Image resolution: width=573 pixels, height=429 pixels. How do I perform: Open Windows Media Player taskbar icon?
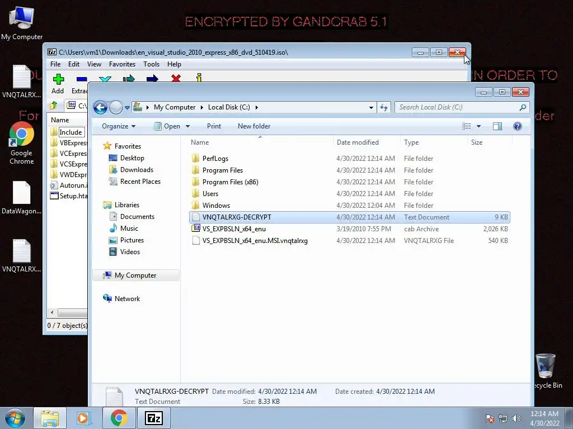[84, 418]
